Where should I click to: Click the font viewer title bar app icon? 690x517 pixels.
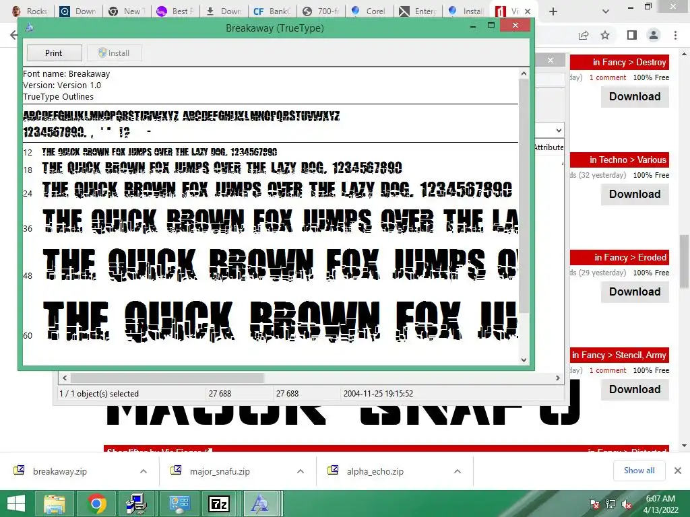[x=30, y=28]
